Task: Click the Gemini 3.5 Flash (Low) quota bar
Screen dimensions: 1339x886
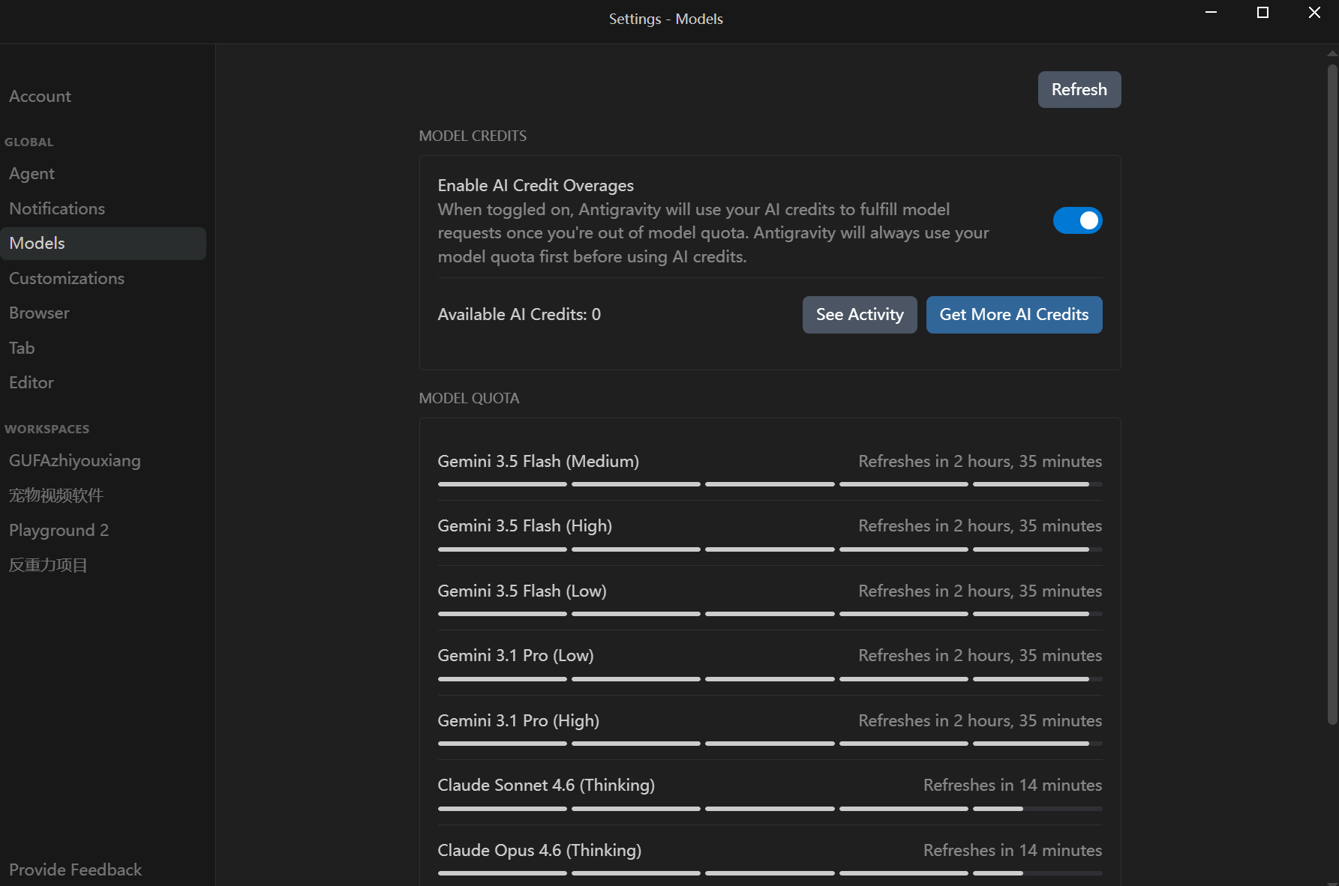Action: 770,614
